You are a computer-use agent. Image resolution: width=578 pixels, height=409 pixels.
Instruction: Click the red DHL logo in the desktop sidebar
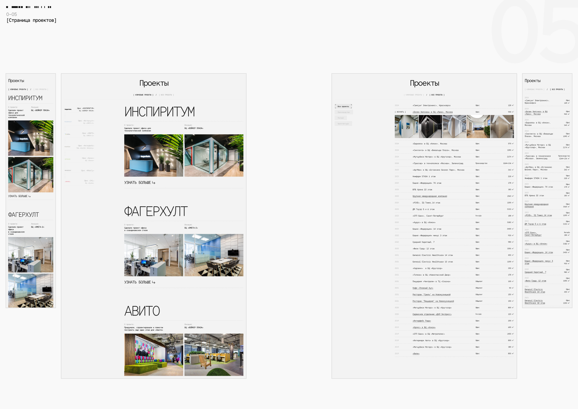[67, 181]
